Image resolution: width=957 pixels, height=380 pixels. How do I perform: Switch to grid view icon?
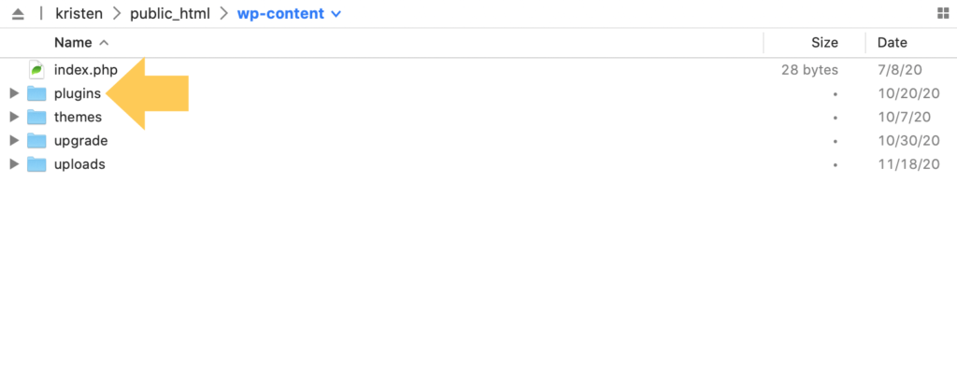pyautogui.click(x=943, y=14)
